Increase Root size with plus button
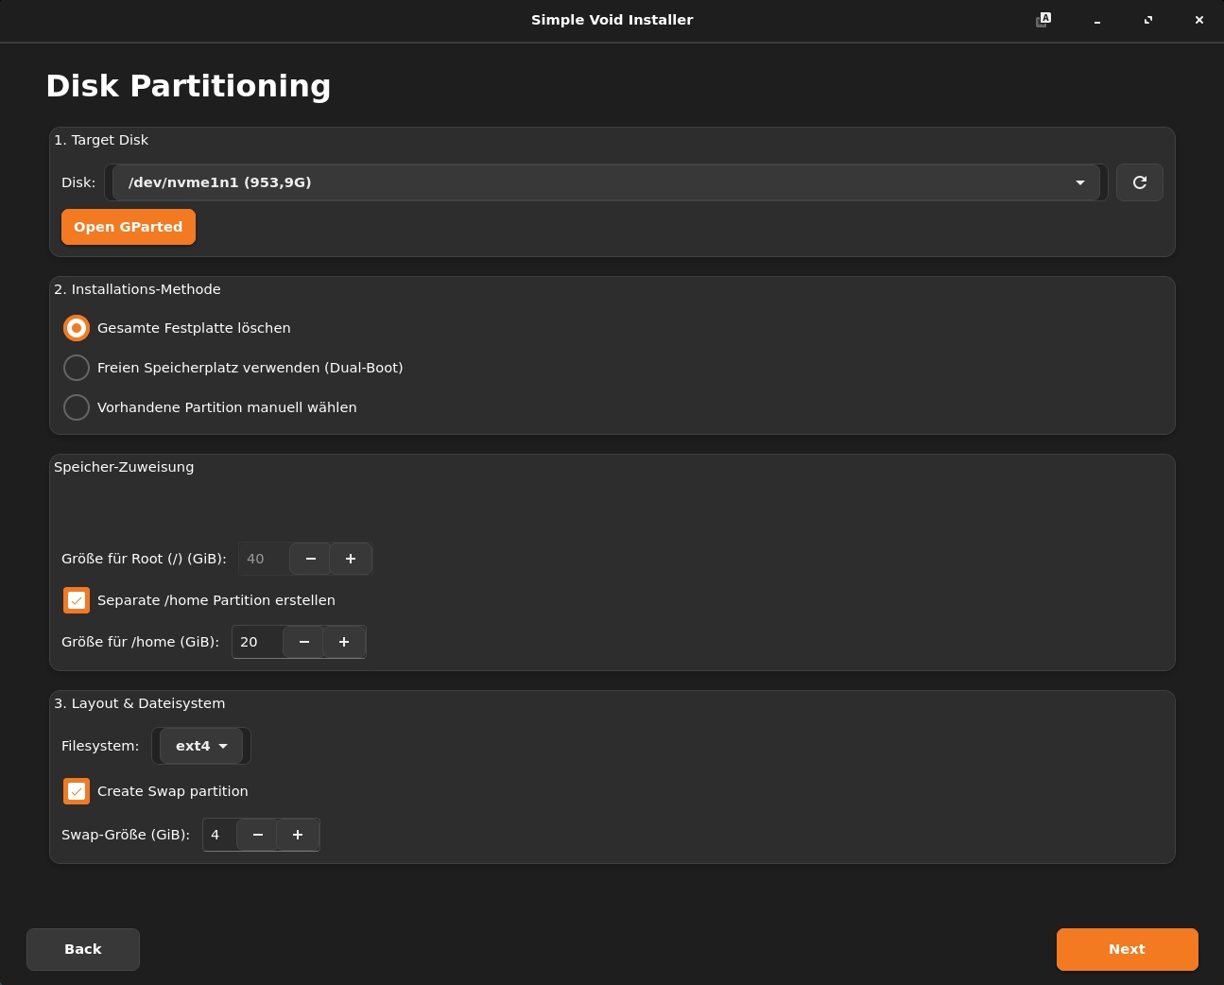Image resolution: width=1224 pixels, height=985 pixels. pyautogui.click(x=351, y=559)
